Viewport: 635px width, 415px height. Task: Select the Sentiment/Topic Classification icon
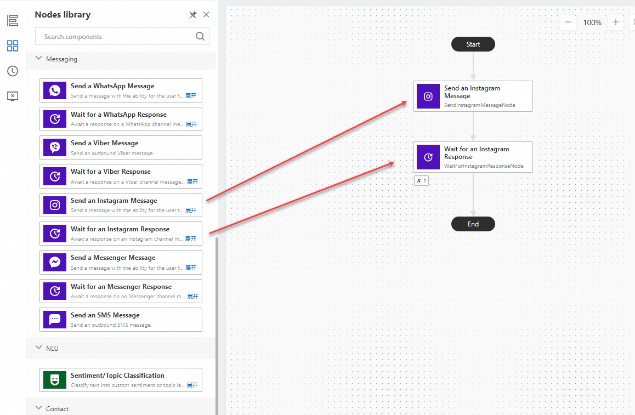click(55, 380)
